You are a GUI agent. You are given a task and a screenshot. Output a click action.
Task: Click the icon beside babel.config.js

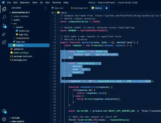(12, 53)
